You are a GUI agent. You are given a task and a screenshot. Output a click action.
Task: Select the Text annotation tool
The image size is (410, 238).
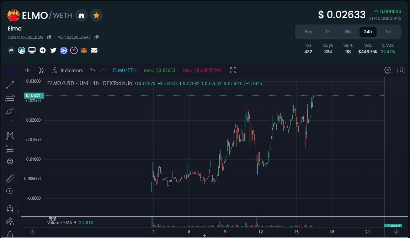[10, 123]
